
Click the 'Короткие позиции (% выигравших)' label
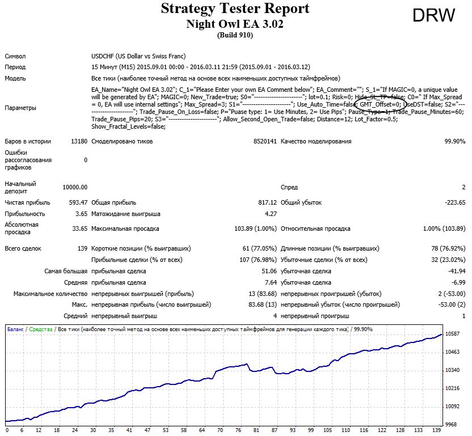coord(141,249)
